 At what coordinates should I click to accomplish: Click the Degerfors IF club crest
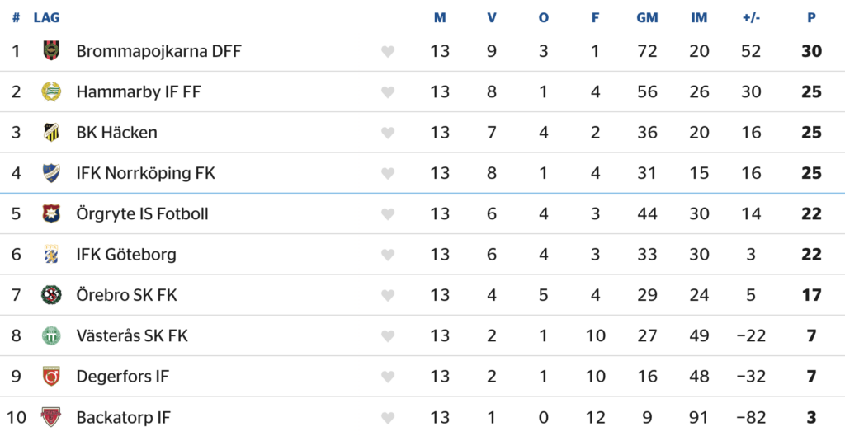tap(51, 377)
